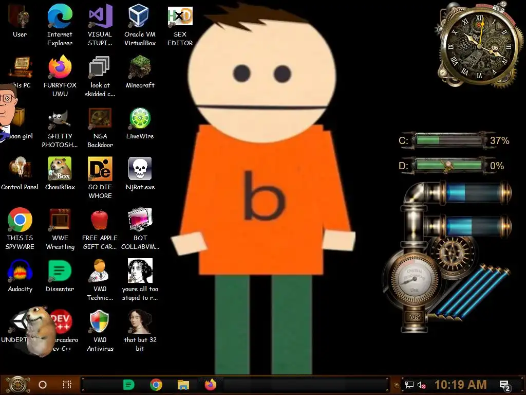Click the hamster image on the desktop
The image size is (526, 395).
pos(41,331)
